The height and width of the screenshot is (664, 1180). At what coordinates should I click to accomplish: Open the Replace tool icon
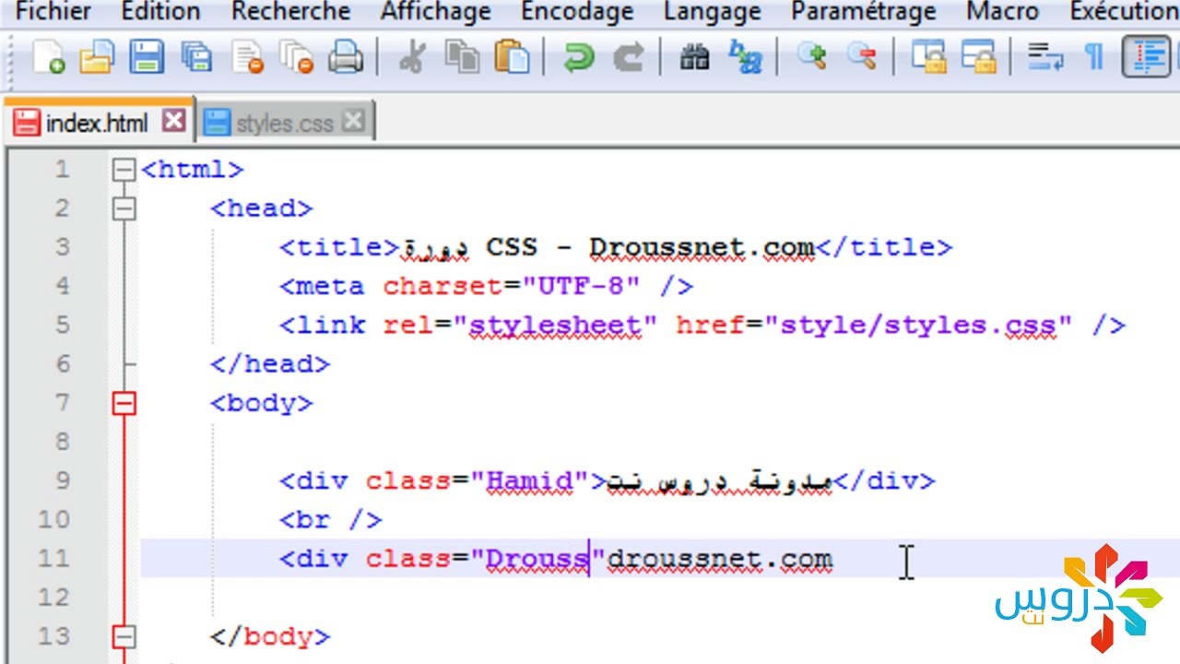pyautogui.click(x=745, y=57)
